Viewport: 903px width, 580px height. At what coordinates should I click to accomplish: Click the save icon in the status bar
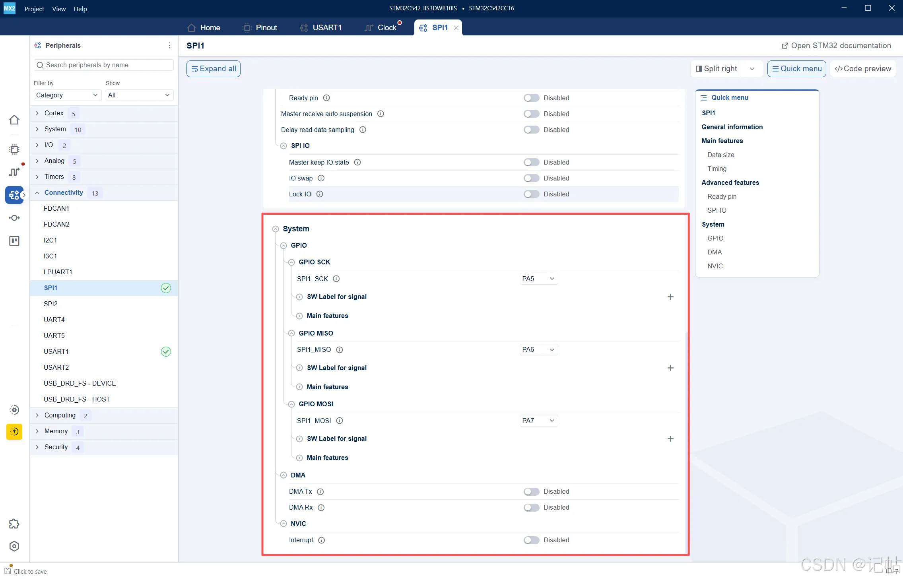(x=8, y=571)
